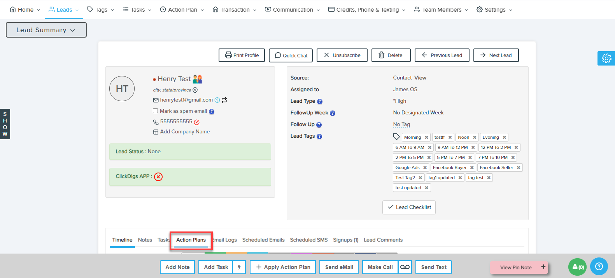Remove the Google Ads tag

(425, 167)
